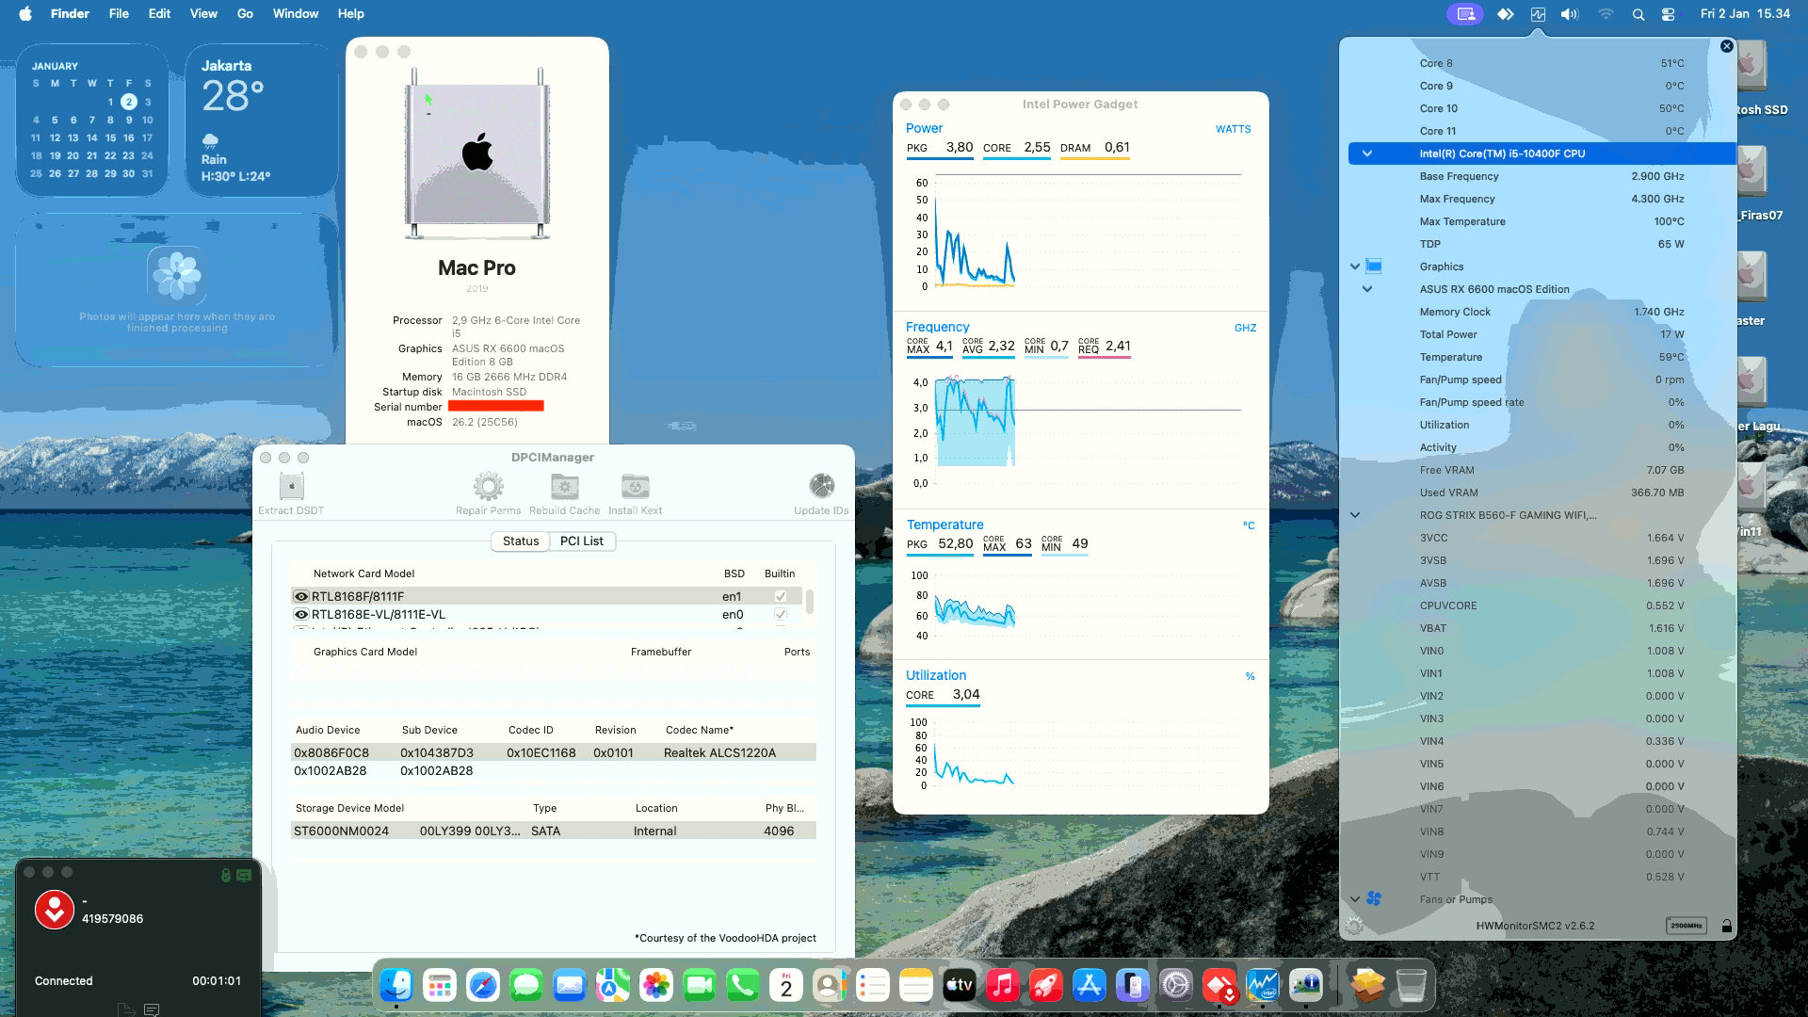
Task: Toggle the Builtin checkbox for RTL8168F/8111F
Action: (779, 595)
